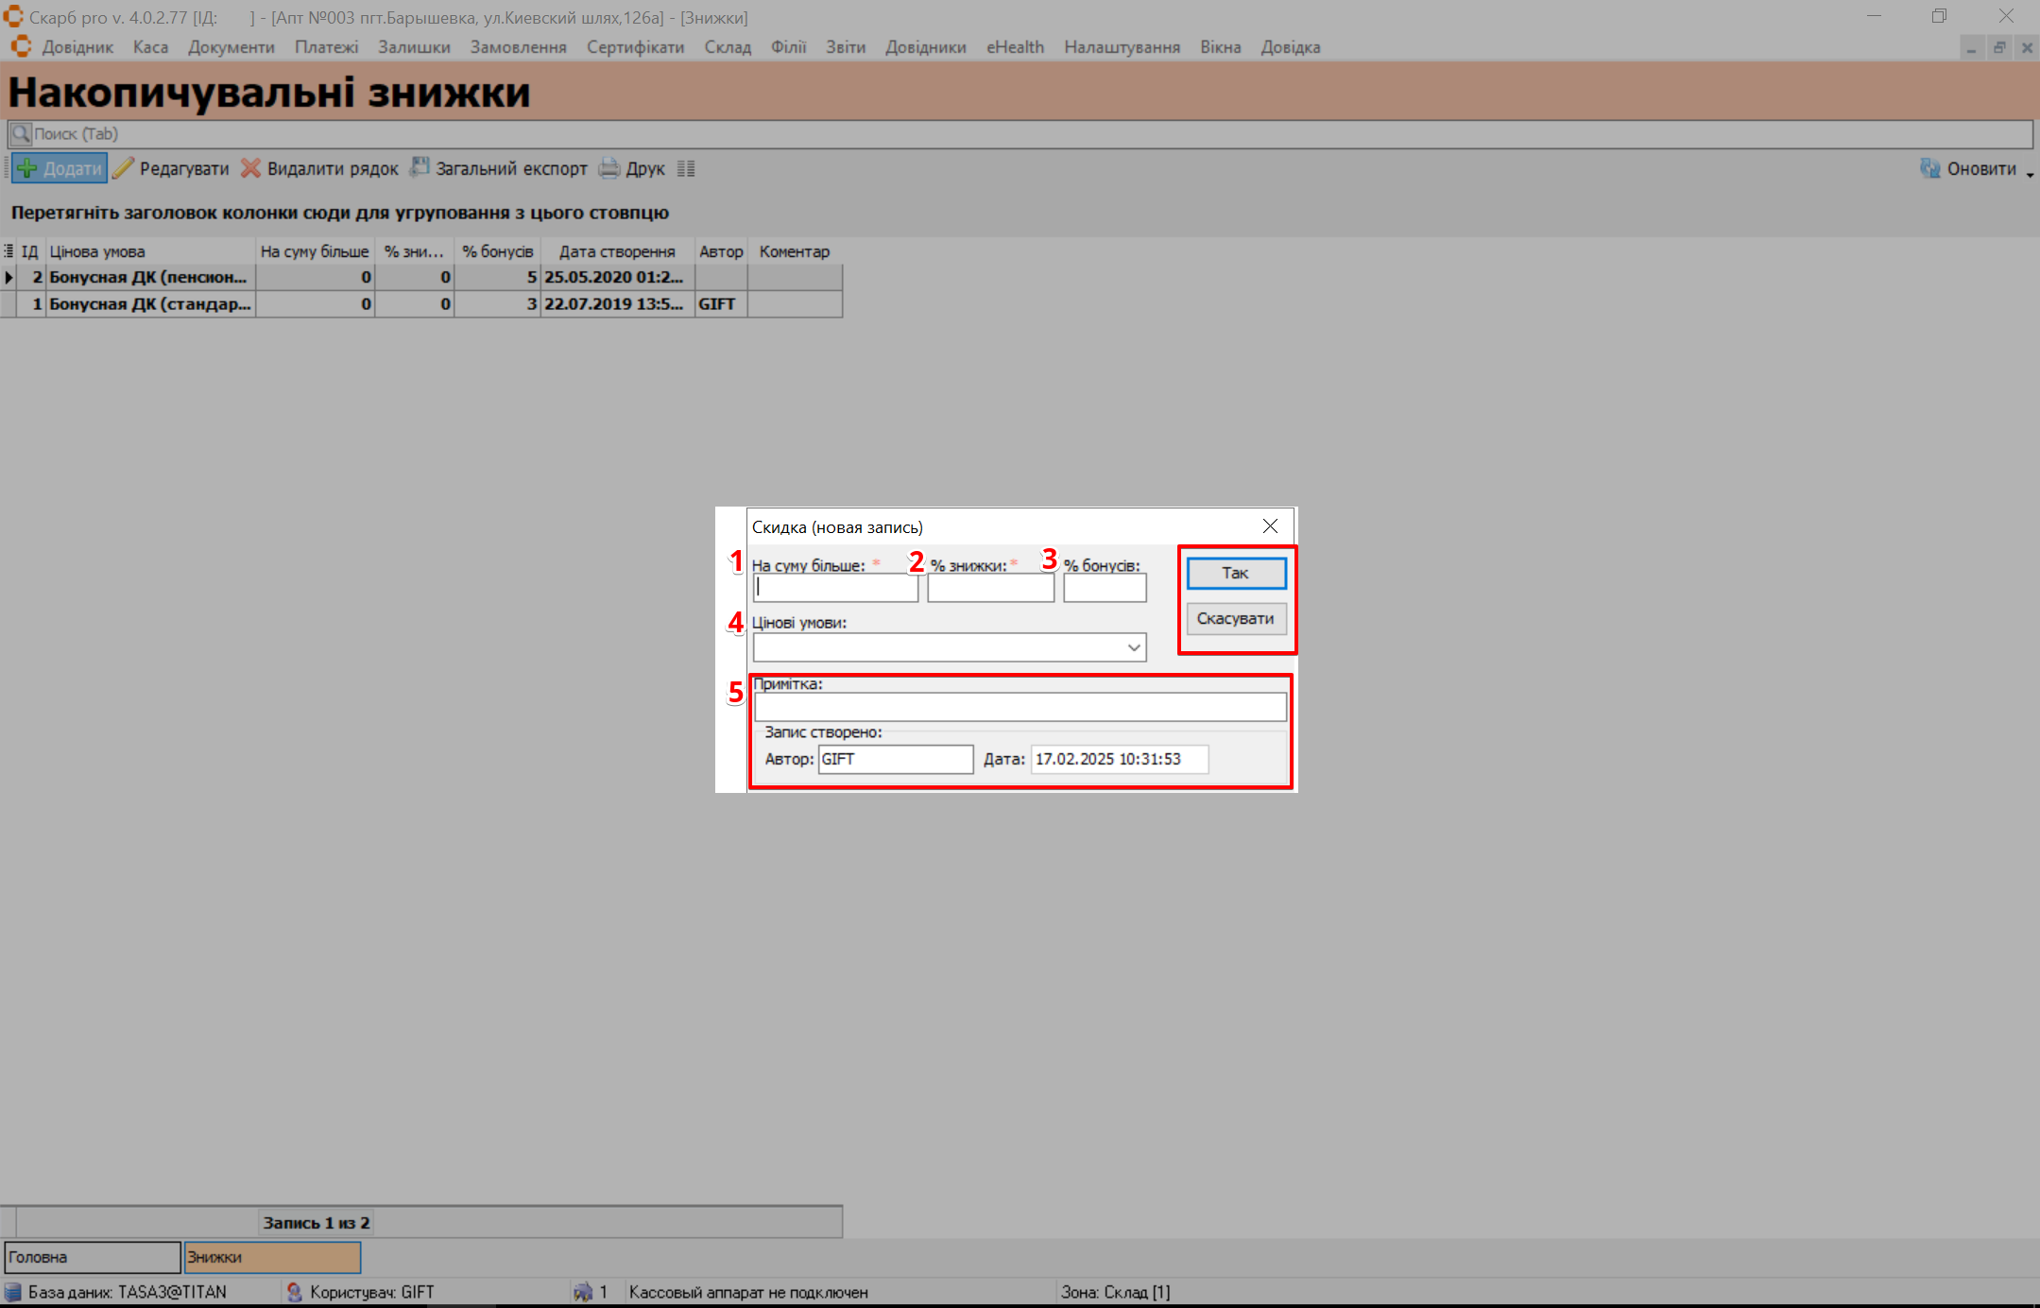Click the Оновити refresh icon
Viewport: 2040px width, 1308px height.
pyautogui.click(x=1929, y=168)
